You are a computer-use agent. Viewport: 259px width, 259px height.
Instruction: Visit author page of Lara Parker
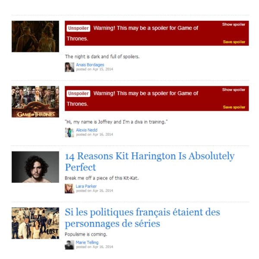point(86,186)
